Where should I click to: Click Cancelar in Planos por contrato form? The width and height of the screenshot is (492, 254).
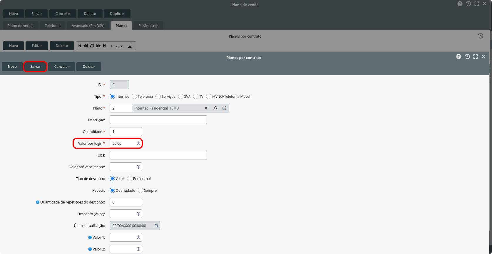coord(62,67)
